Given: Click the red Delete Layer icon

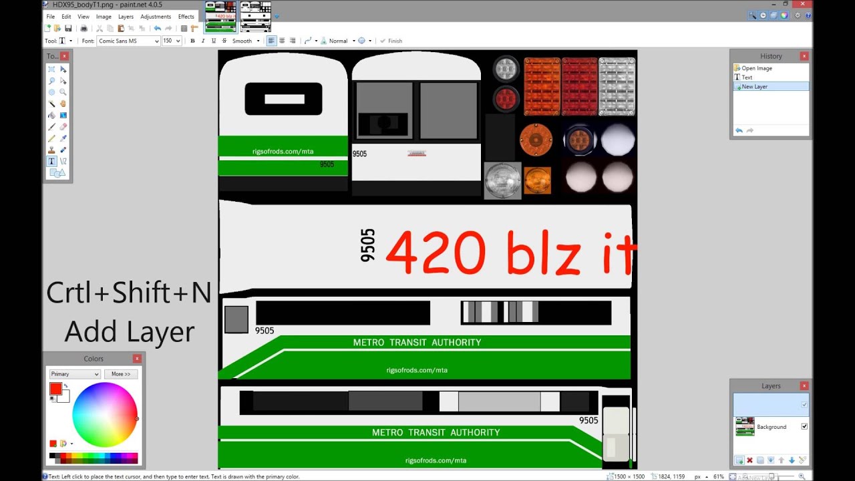Looking at the screenshot, I should [x=749, y=460].
